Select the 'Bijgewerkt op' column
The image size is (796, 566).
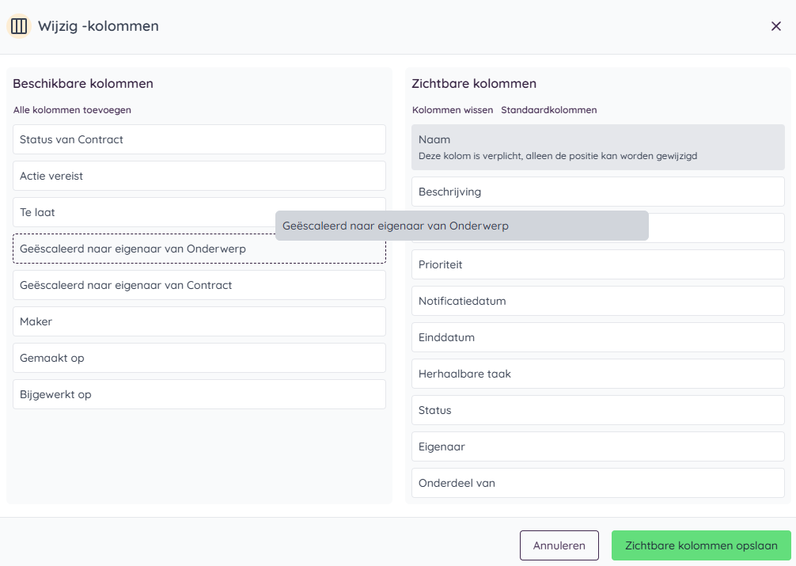click(x=199, y=394)
